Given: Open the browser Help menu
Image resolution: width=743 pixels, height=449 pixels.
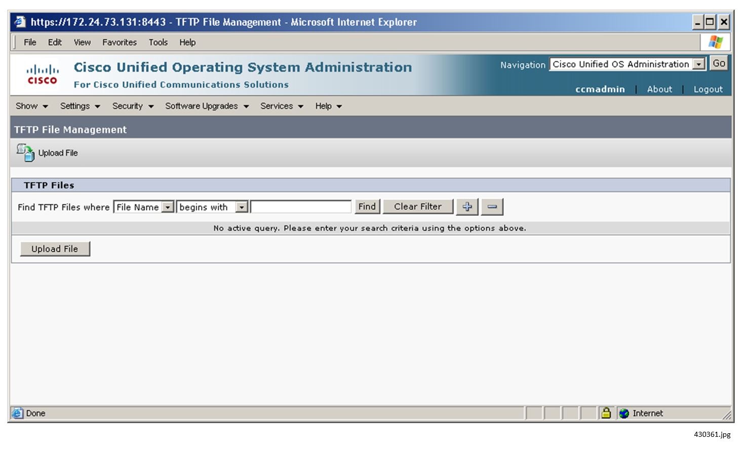Looking at the screenshot, I should [187, 42].
